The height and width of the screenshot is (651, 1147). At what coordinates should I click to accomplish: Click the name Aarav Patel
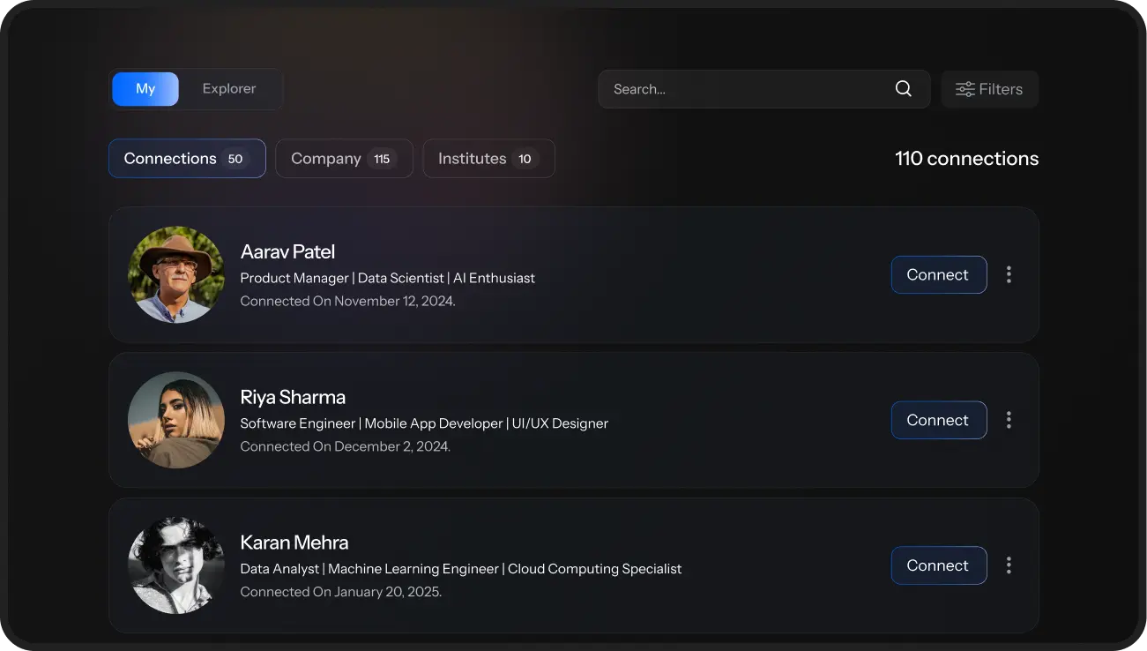287,252
